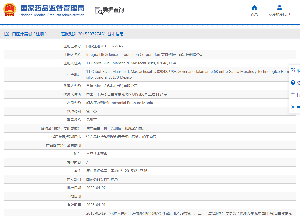
Task: Click the 结构及组成/主要组成成分 row label
Action: 61,128
